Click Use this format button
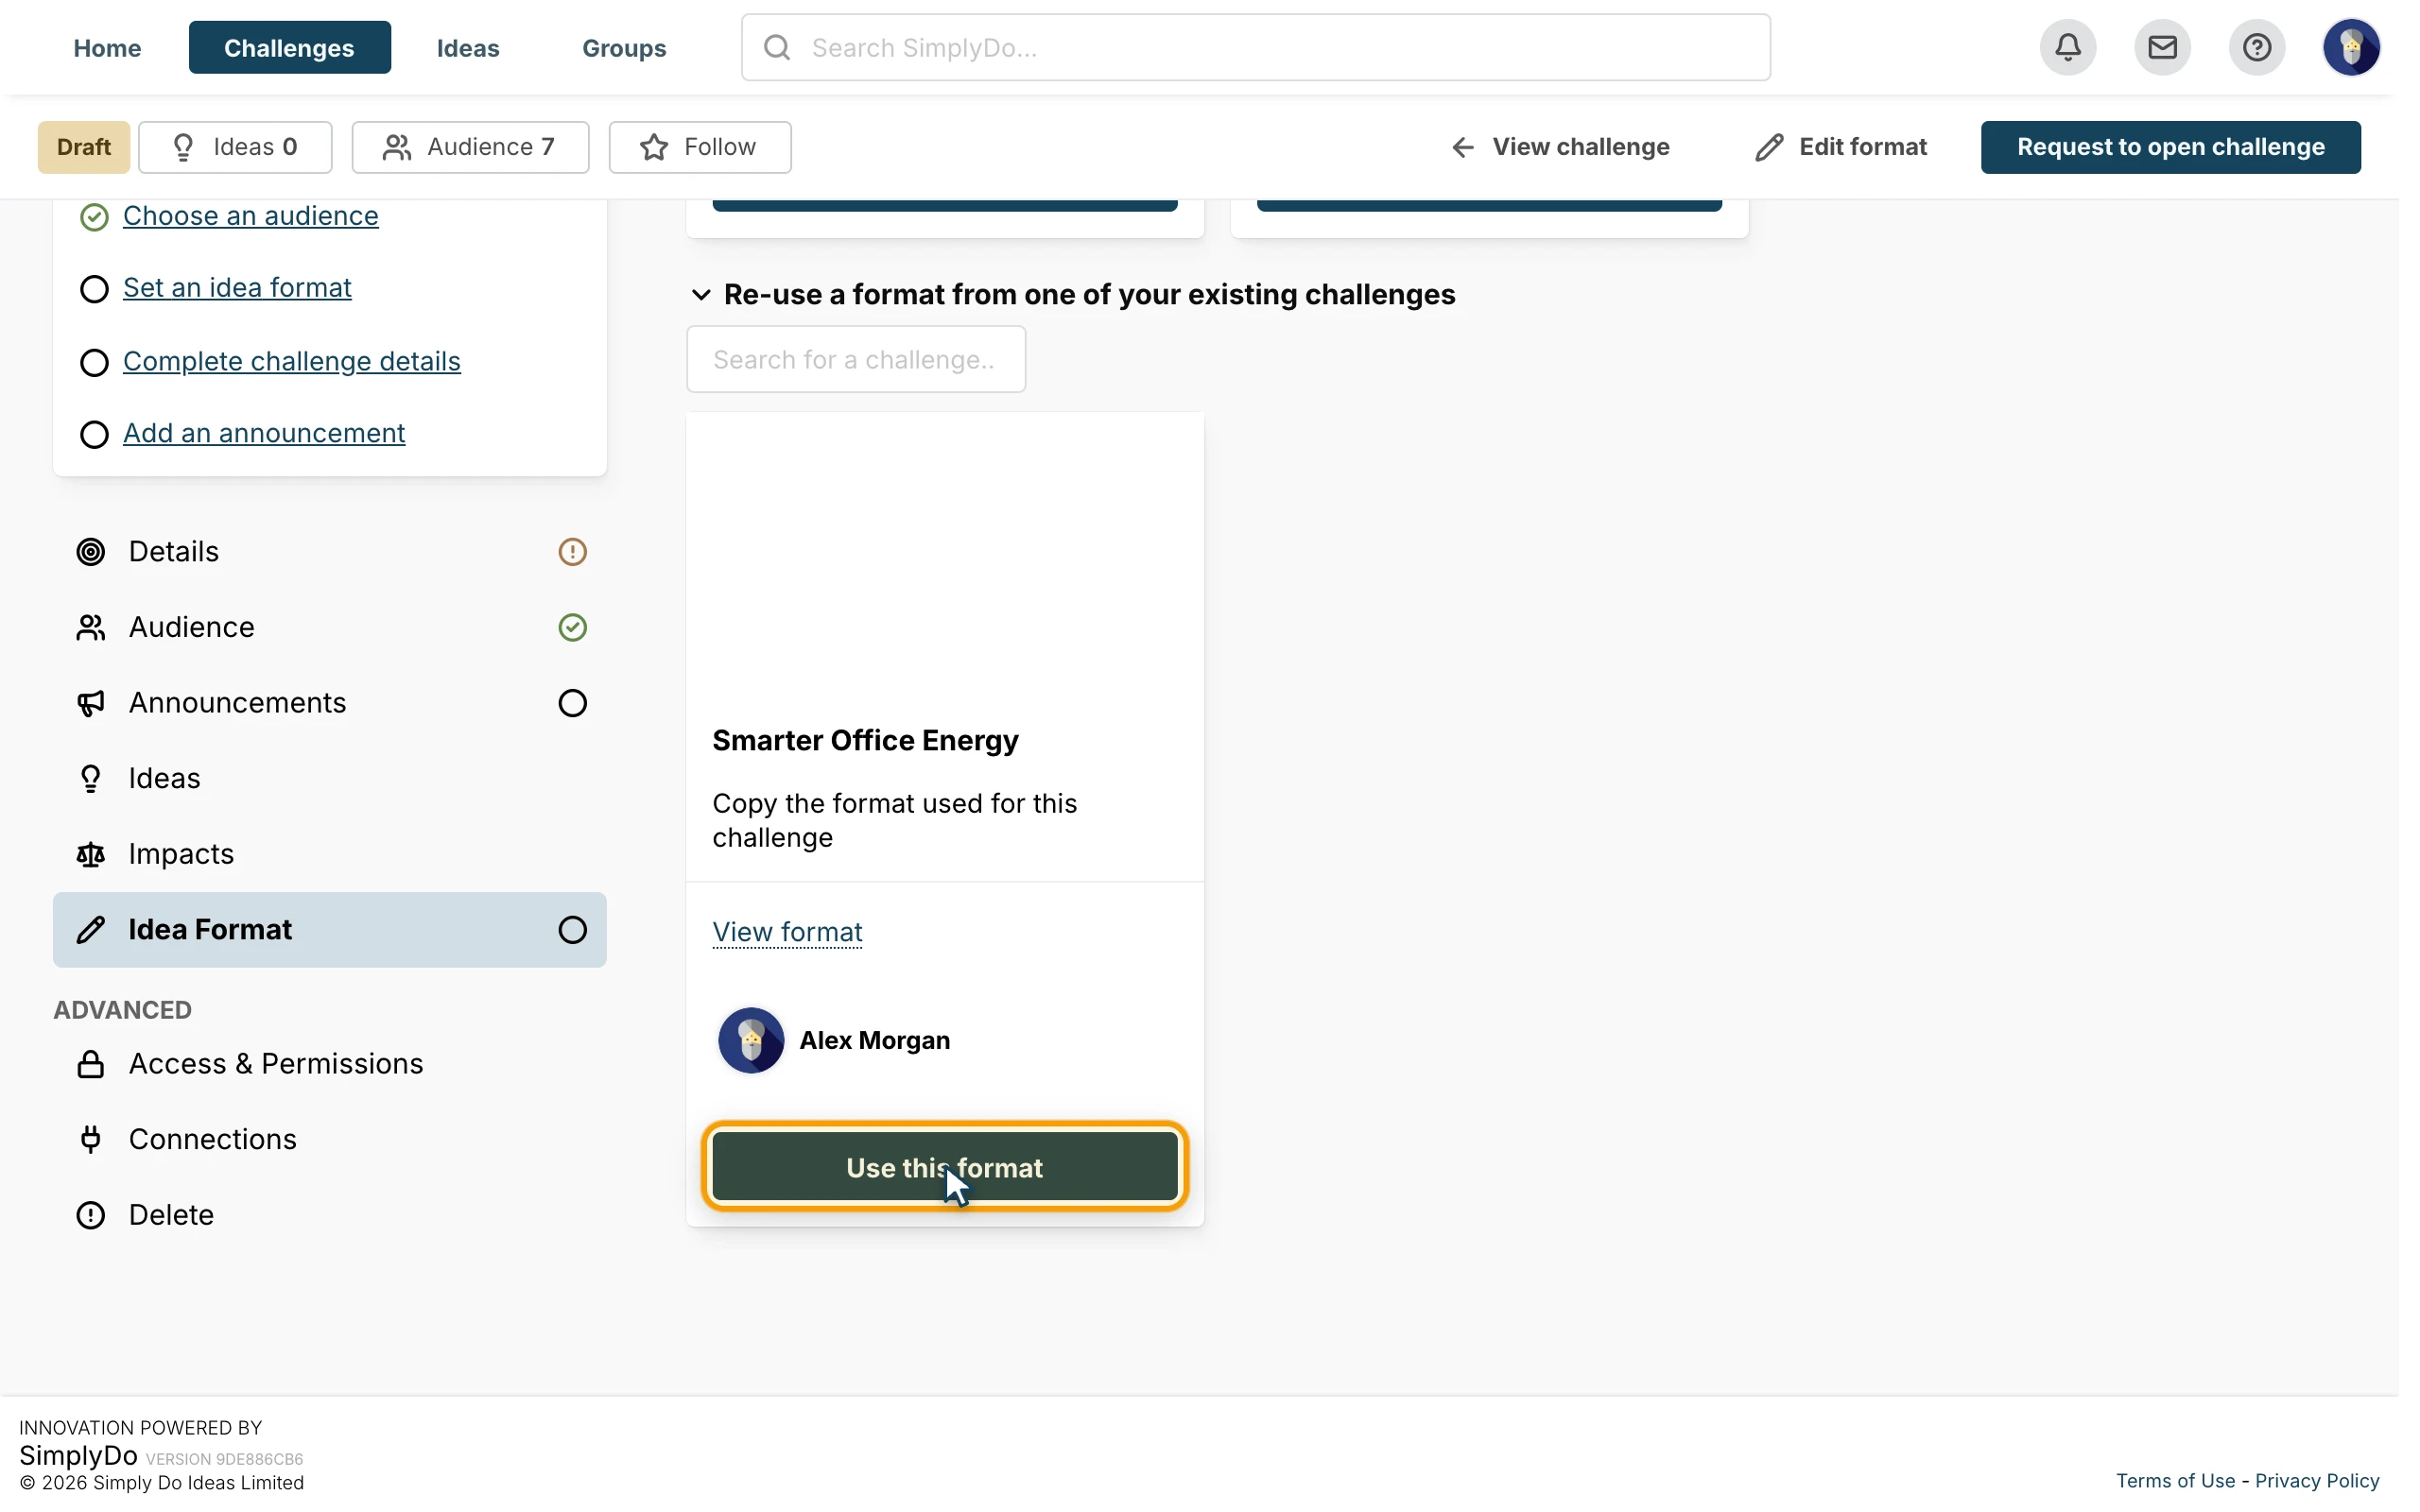 (944, 1167)
